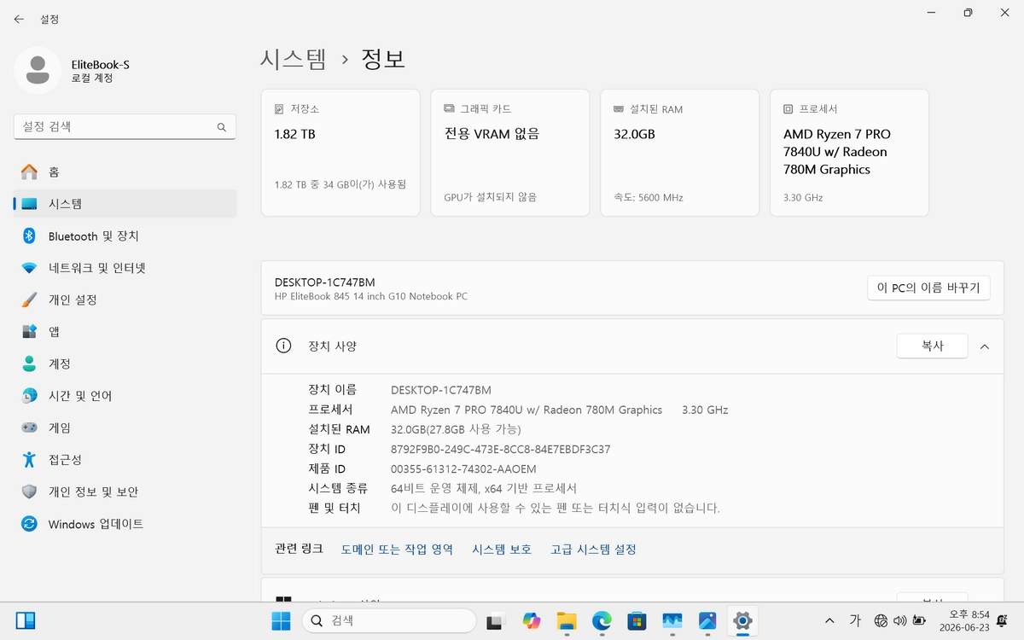Open the 홈 settings page

(125, 172)
